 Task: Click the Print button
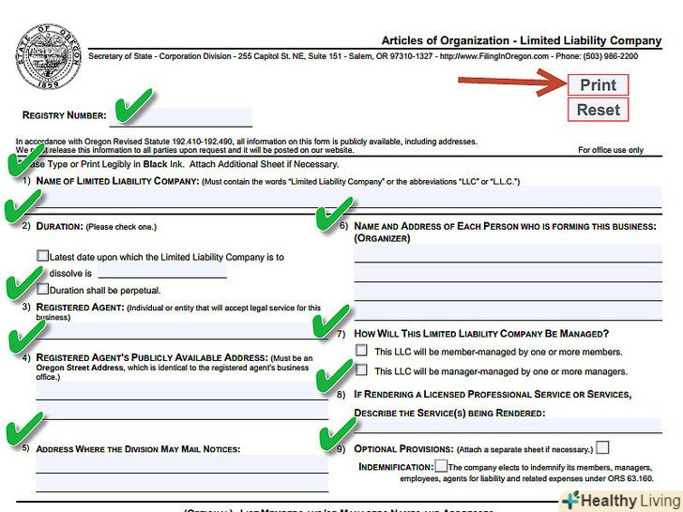[598, 85]
